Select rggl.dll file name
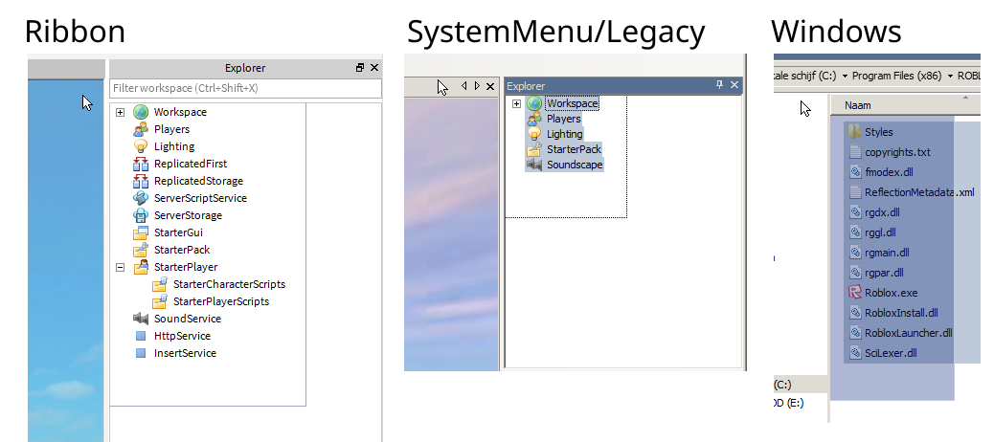The image size is (994, 442). [x=880, y=232]
